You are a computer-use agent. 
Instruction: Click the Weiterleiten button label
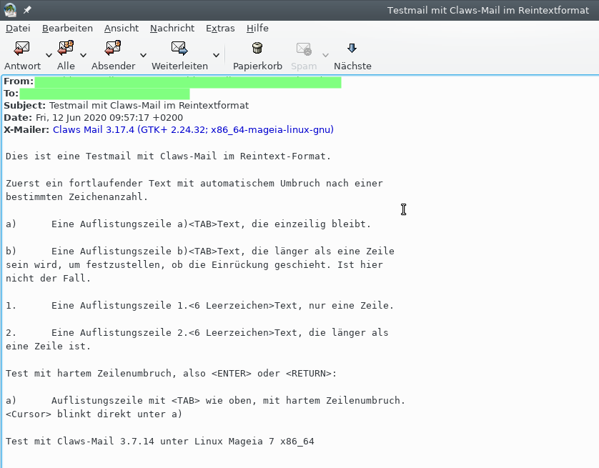click(x=179, y=66)
